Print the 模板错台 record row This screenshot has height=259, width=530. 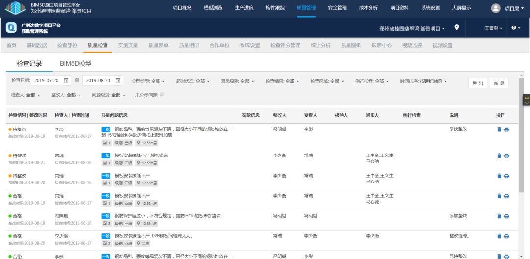(x=506, y=155)
